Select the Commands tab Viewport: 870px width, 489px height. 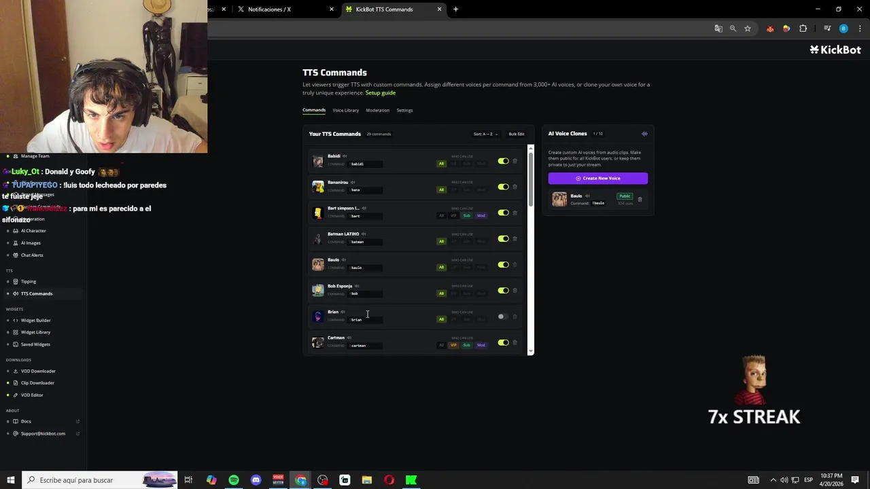click(314, 110)
